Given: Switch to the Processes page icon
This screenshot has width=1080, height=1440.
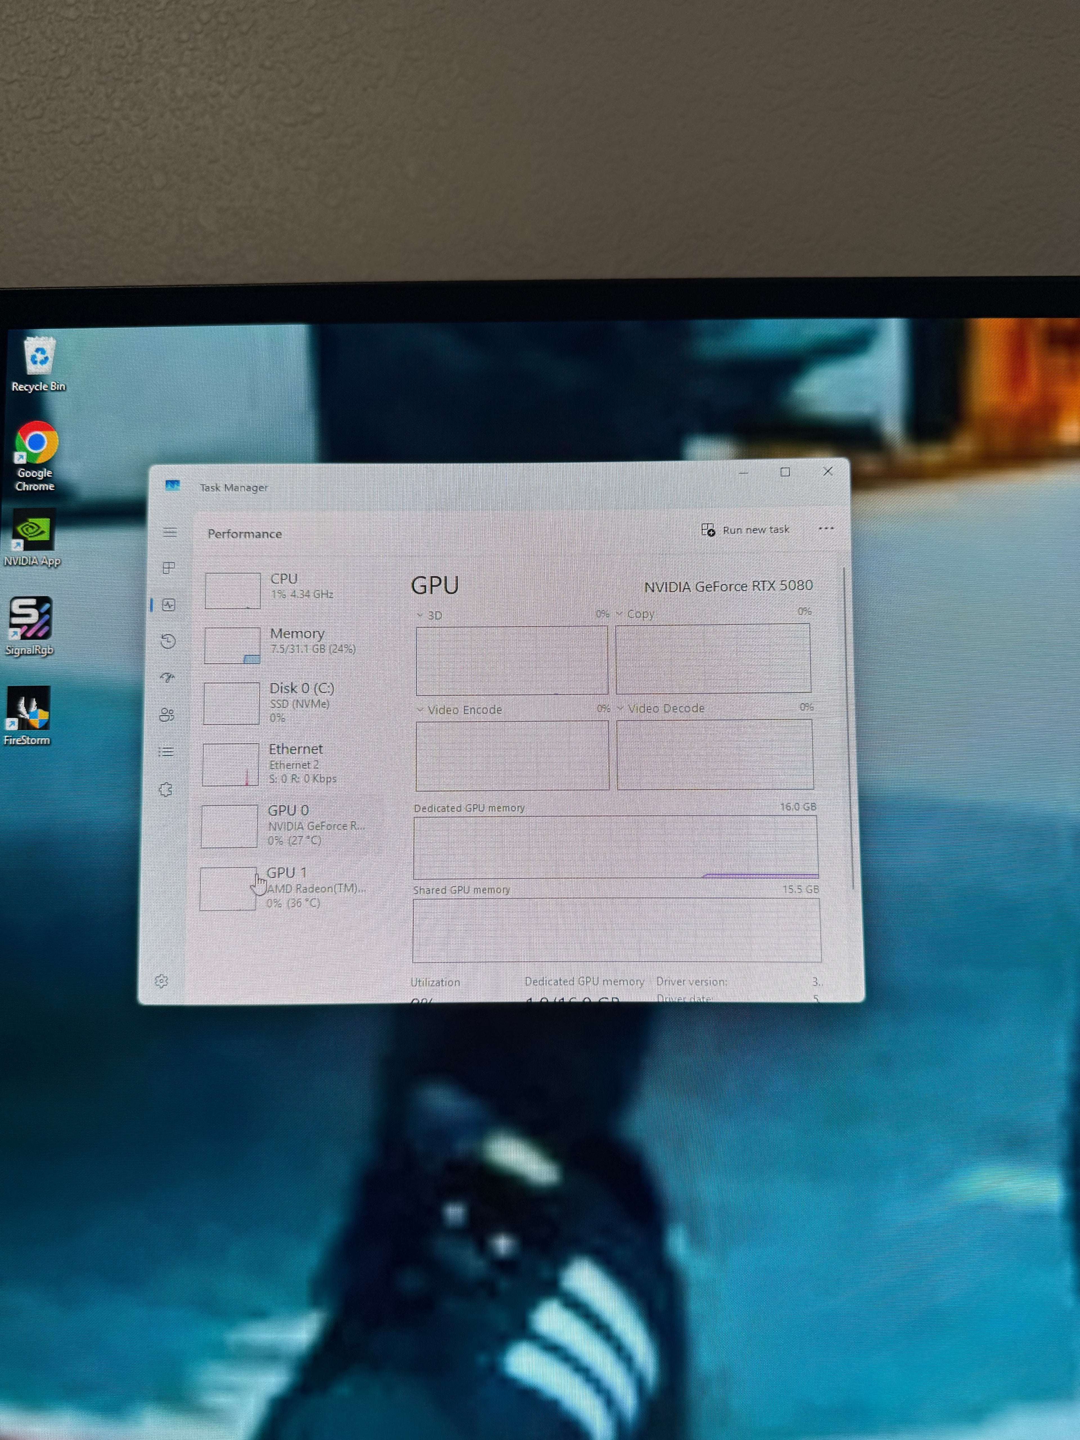Looking at the screenshot, I should (168, 568).
